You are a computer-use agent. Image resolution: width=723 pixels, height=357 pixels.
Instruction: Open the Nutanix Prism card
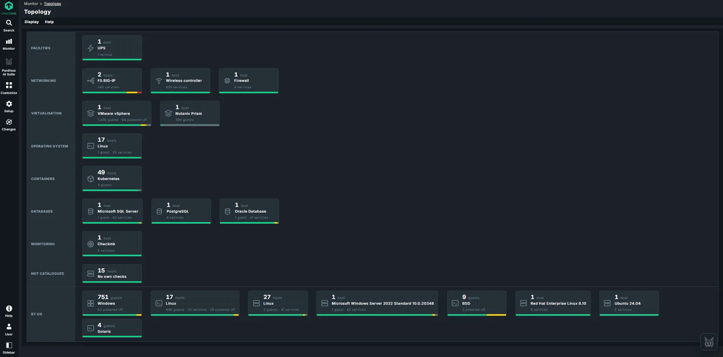coord(190,113)
